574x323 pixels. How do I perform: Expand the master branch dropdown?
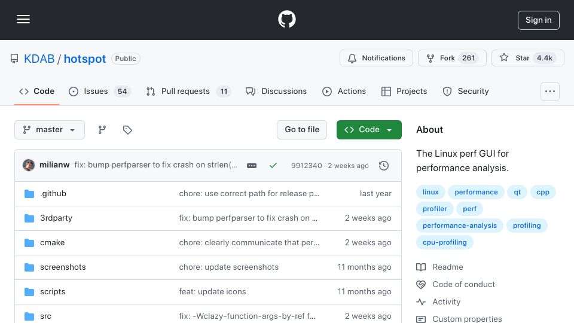pyautogui.click(x=50, y=130)
